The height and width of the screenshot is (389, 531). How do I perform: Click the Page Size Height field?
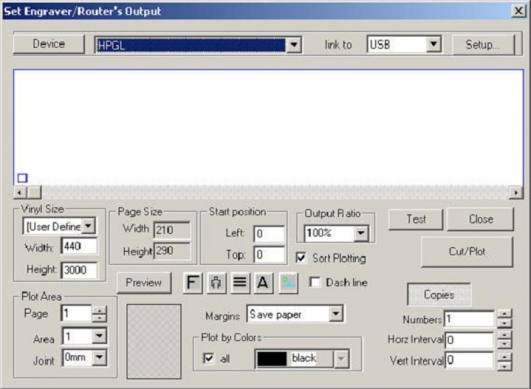[x=172, y=251]
